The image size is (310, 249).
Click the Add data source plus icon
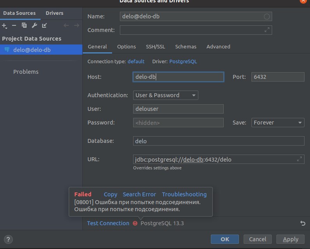pos(4,25)
